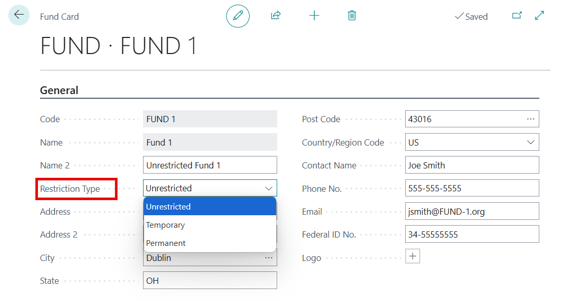Upload a Logo via the plus icon
This screenshot has height=301, width=583.
(412, 256)
